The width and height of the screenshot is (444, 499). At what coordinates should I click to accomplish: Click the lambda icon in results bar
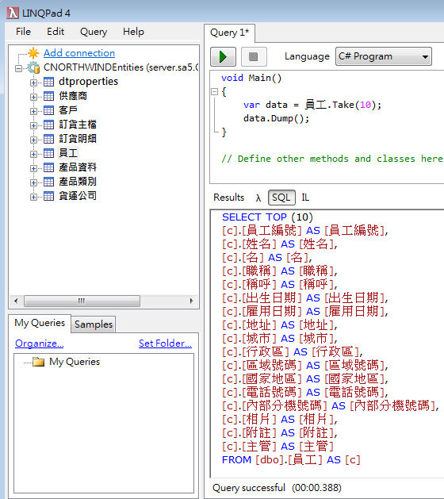(258, 198)
